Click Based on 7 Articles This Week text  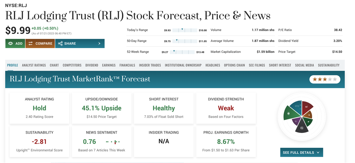coord(102,150)
